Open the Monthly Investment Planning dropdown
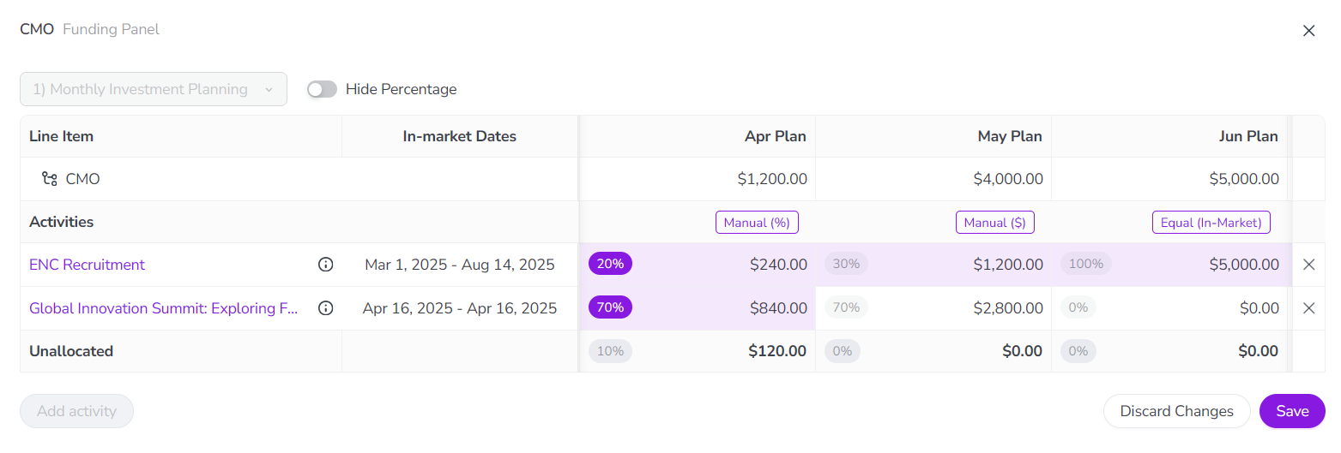The image size is (1341, 453). (154, 89)
